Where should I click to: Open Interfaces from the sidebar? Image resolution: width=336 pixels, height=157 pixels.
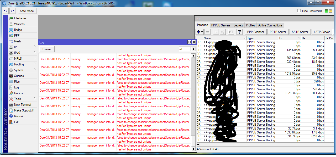pyautogui.click(x=20, y=18)
